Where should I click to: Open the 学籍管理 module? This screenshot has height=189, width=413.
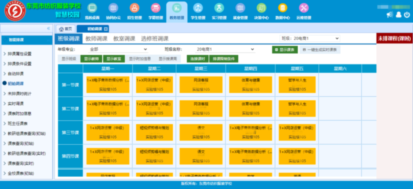(x=155, y=11)
